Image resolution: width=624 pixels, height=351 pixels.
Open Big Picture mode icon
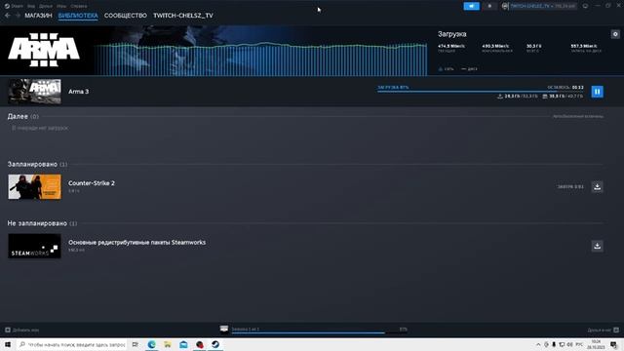tap(585, 6)
